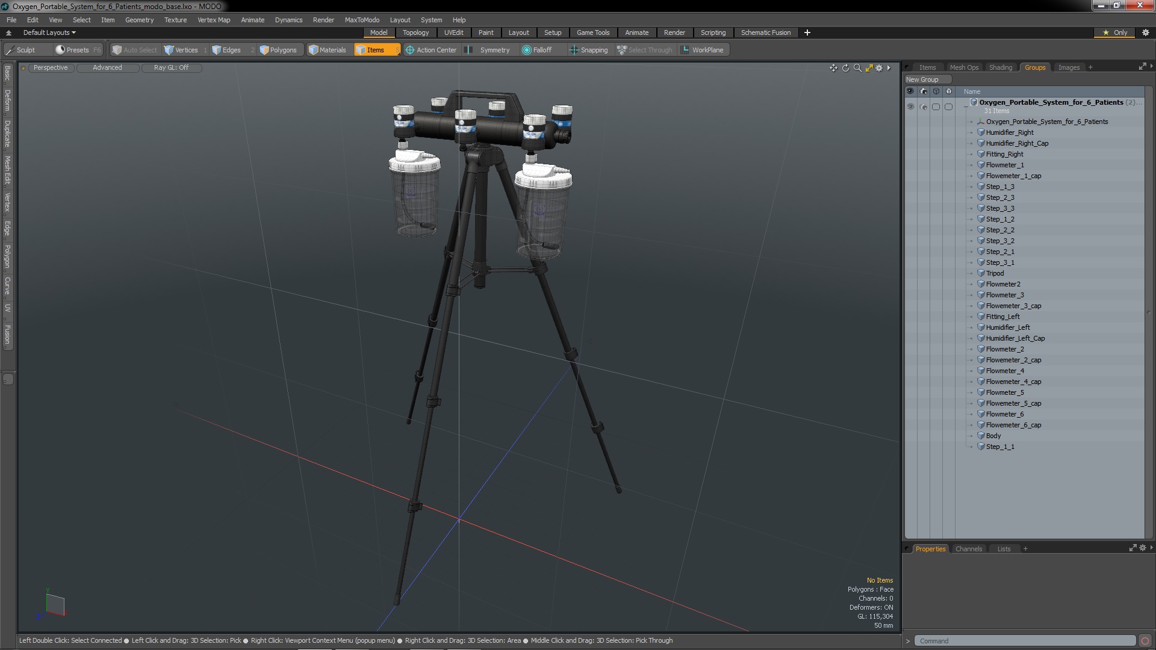
Task: Open Perspective view type dropdown
Action: click(51, 67)
